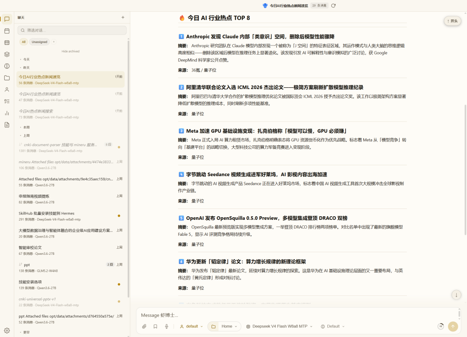Select the All filter chip
The height and width of the screenshot is (337, 467).
[x=23, y=42]
